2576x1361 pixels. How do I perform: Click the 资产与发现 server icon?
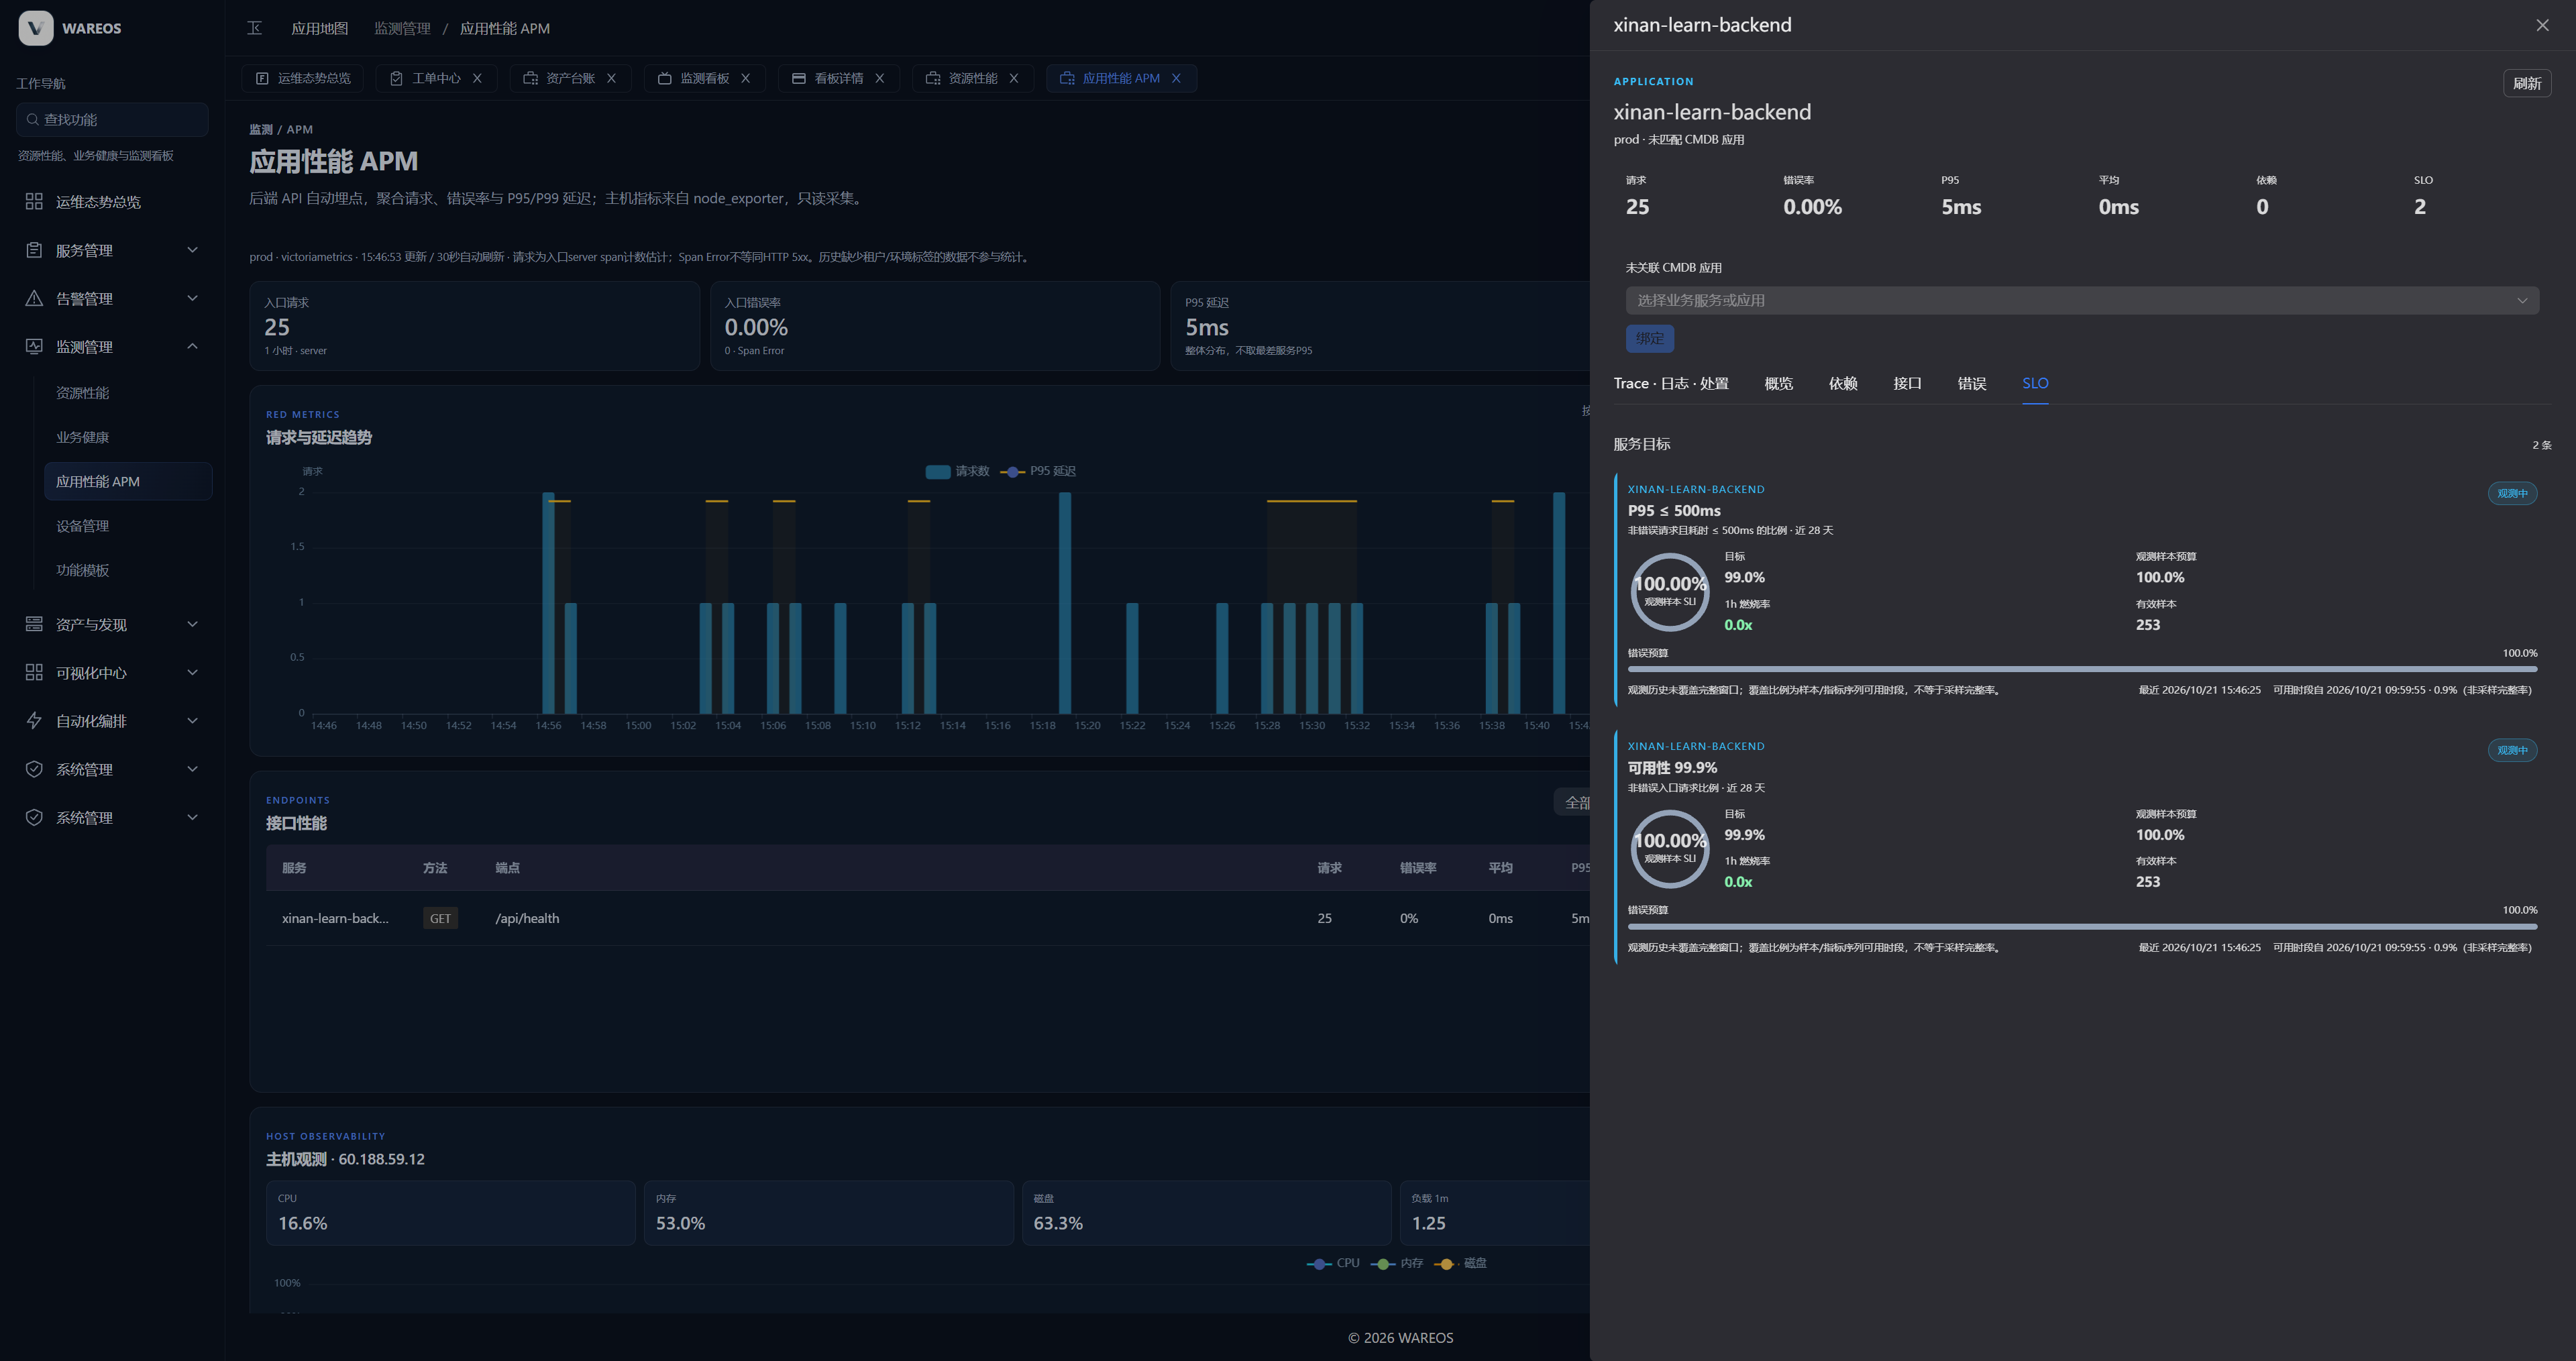34,624
